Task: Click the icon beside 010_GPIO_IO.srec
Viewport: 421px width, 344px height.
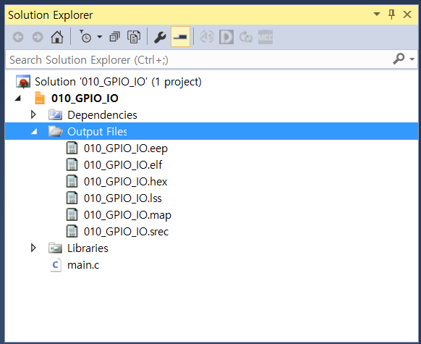Action: click(72, 232)
